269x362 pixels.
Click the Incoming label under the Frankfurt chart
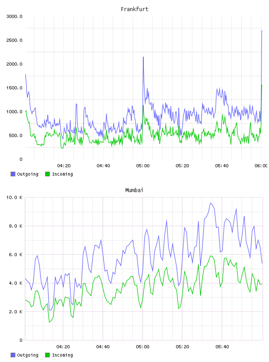[62, 174]
